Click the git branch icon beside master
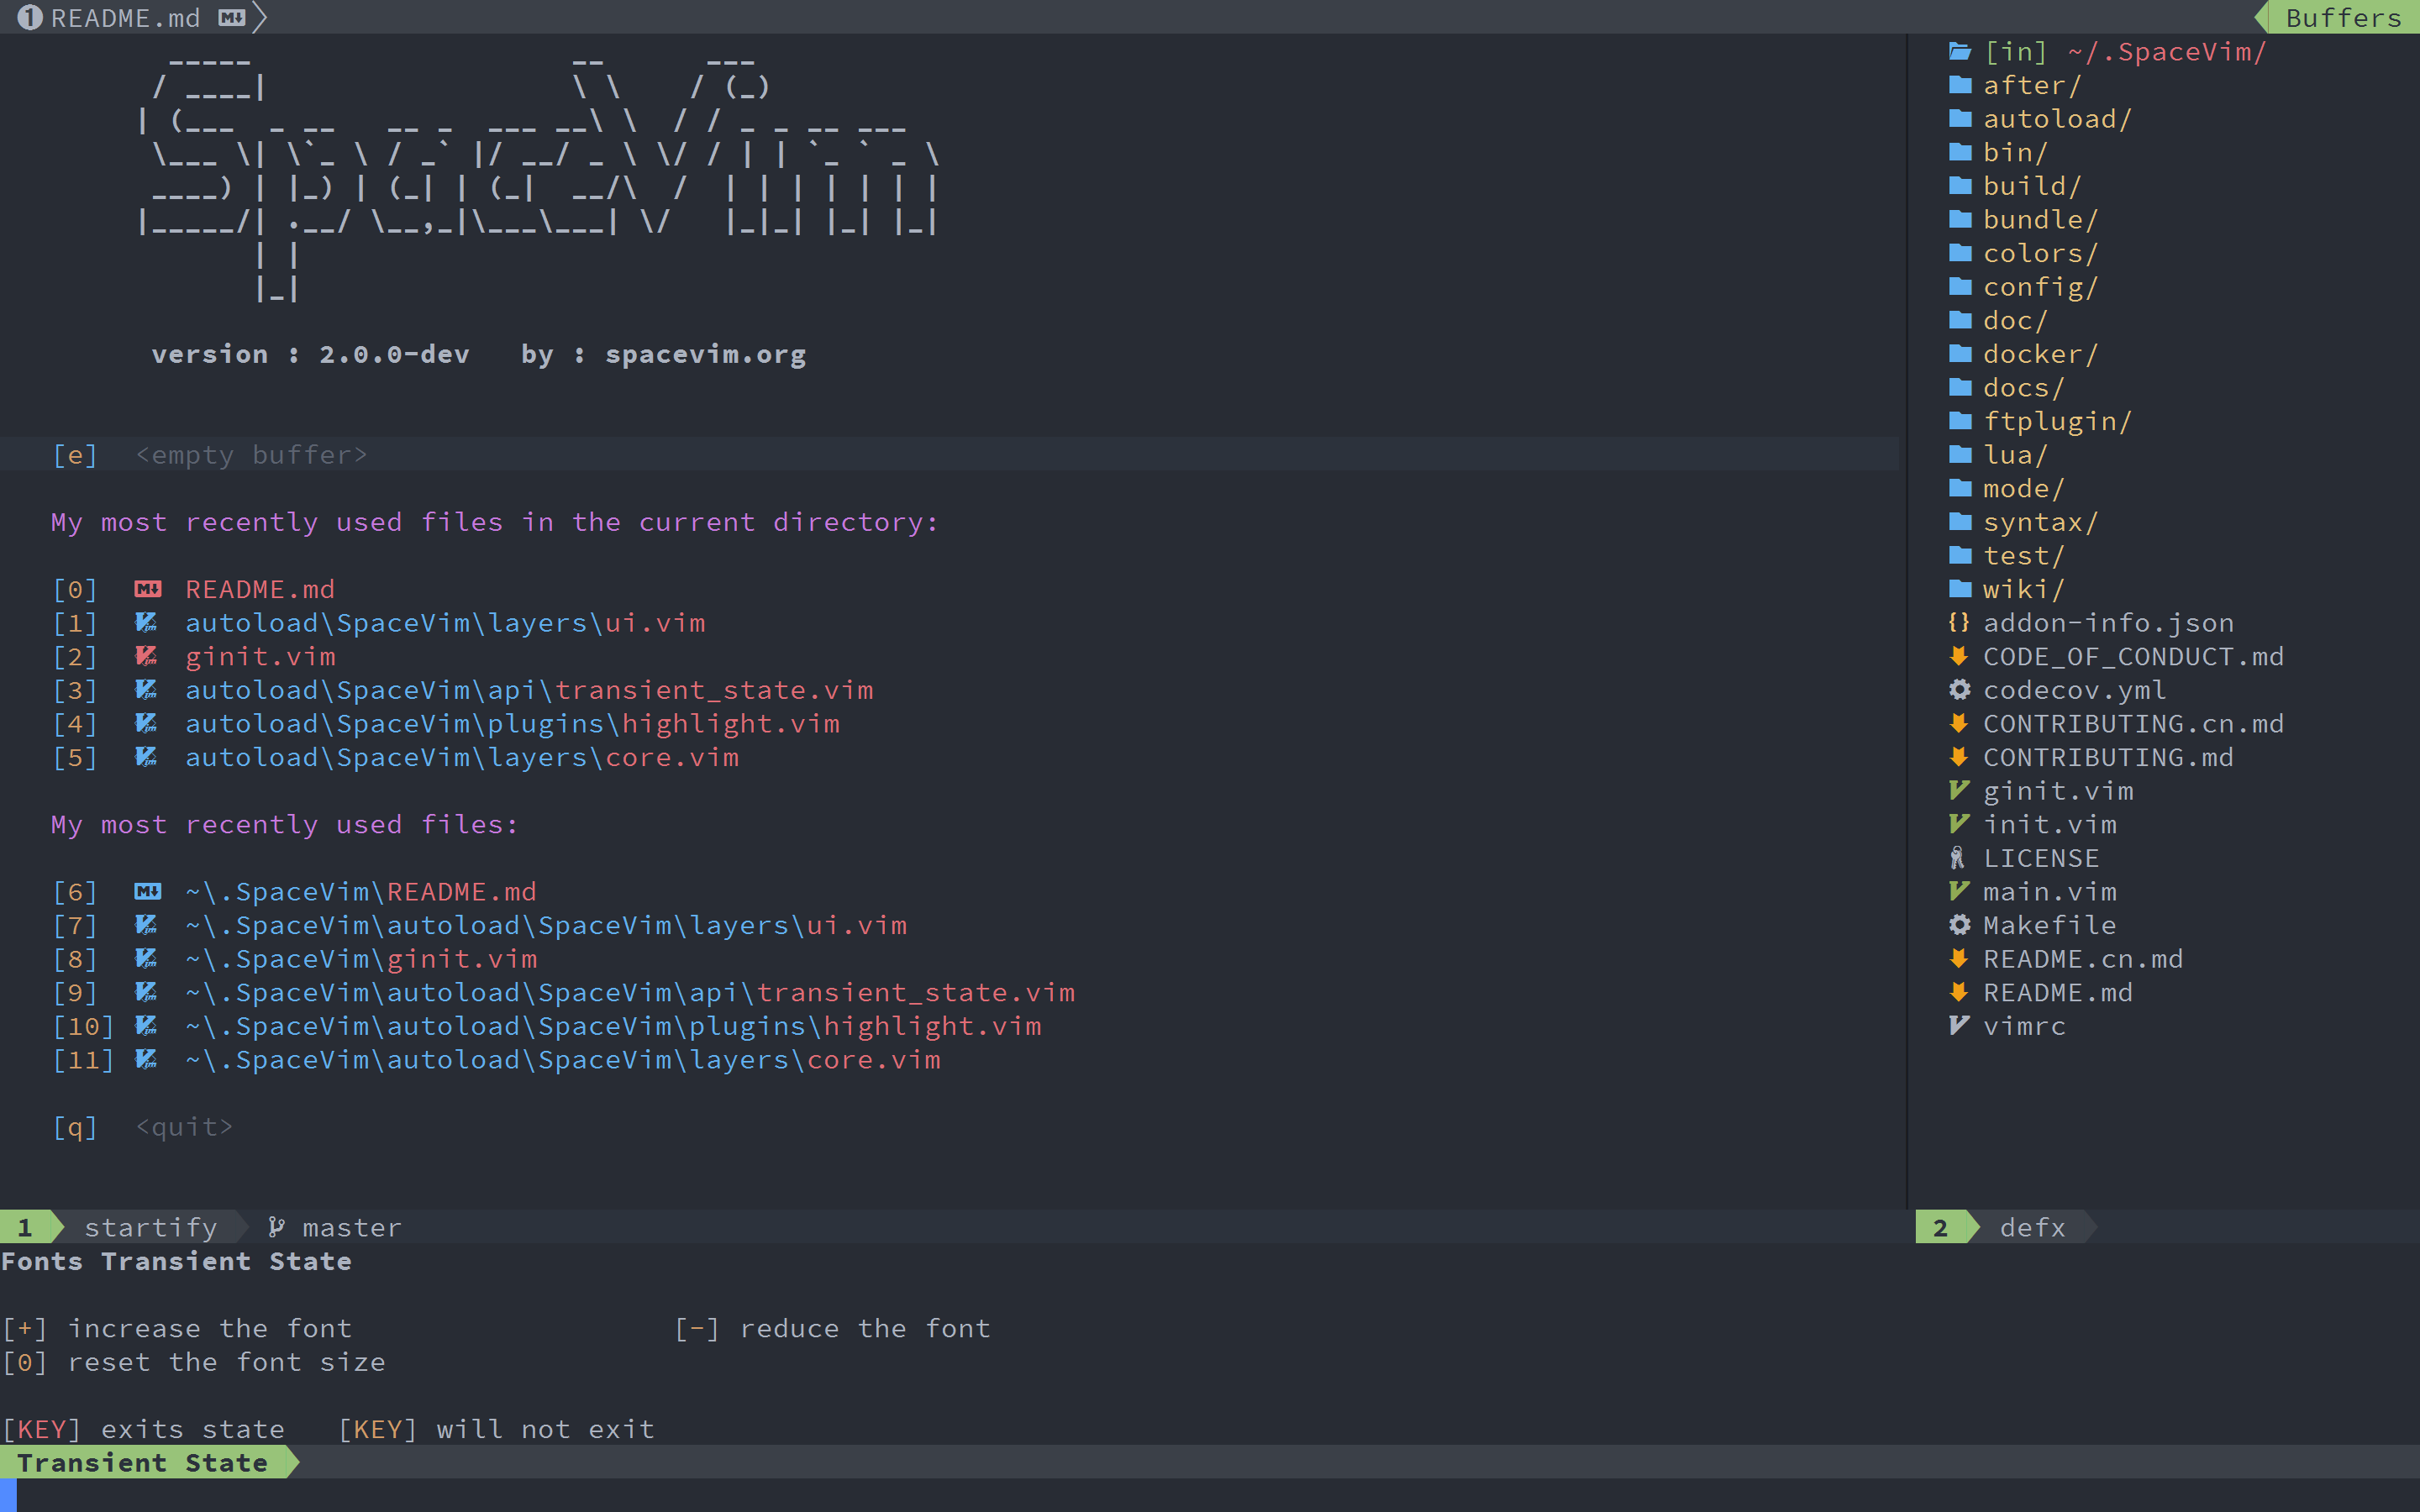 [276, 1227]
